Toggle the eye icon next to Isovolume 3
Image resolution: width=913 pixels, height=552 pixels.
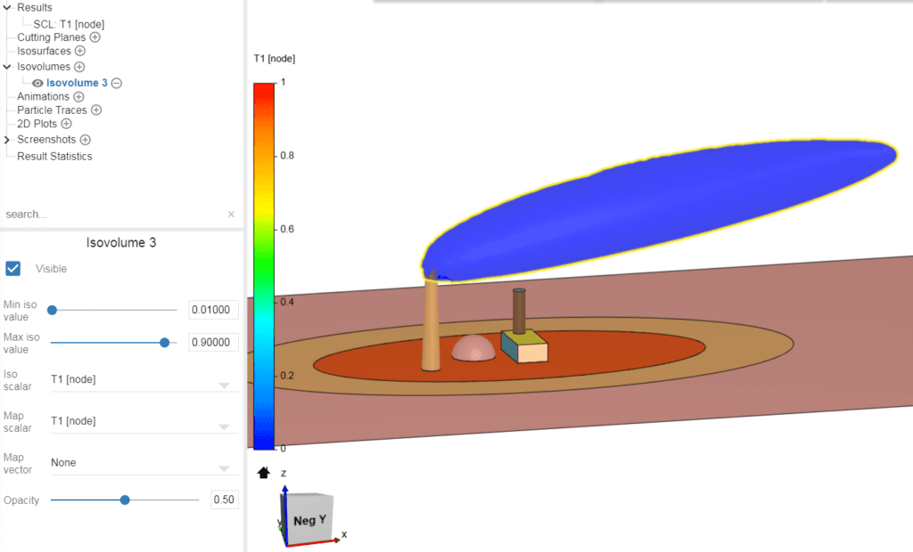click(36, 82)
